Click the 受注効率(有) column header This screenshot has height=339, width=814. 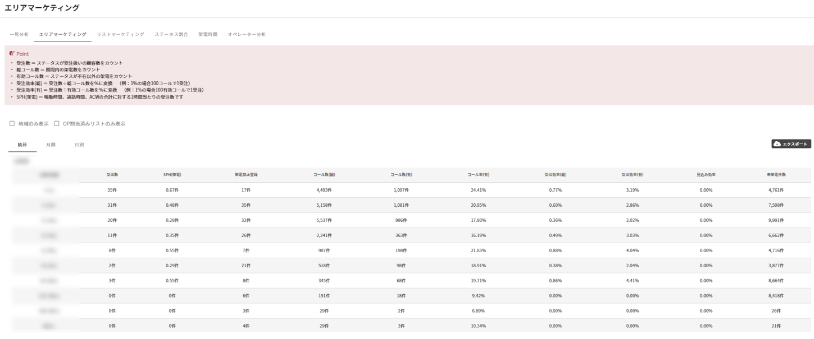[x=632, y=175]
